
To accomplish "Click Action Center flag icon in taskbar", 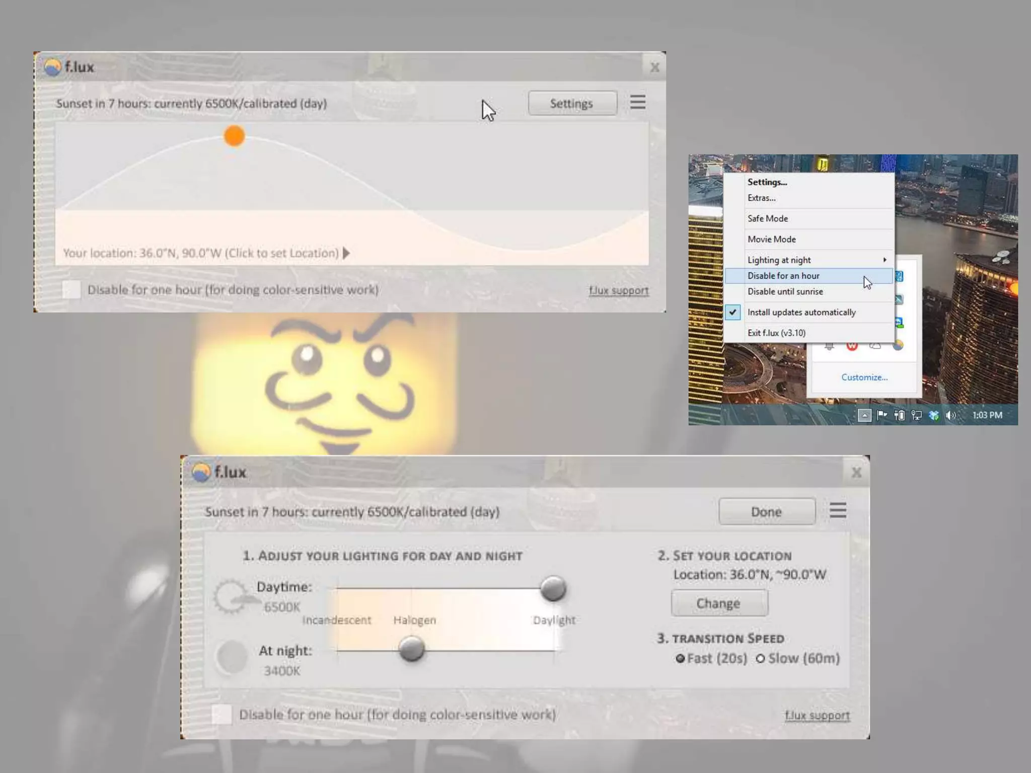I will 881,415.
